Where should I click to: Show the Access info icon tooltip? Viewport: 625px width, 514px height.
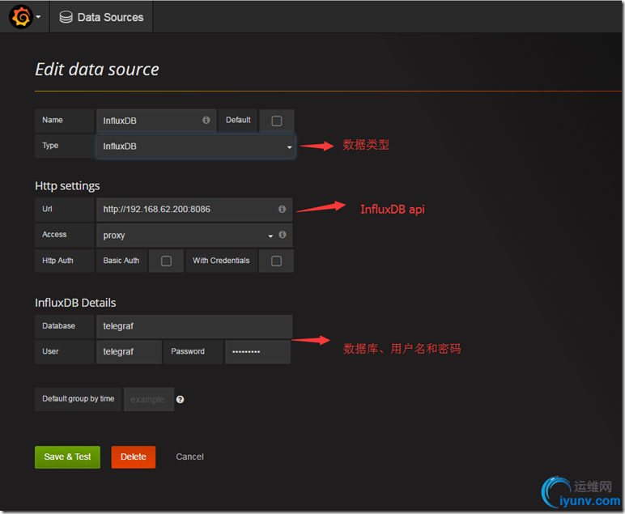[x=283, y=235]
